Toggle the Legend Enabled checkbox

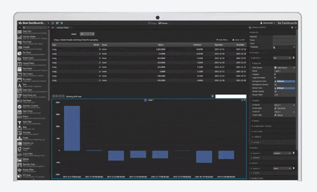pyautogui.click(x=275, y=78)
